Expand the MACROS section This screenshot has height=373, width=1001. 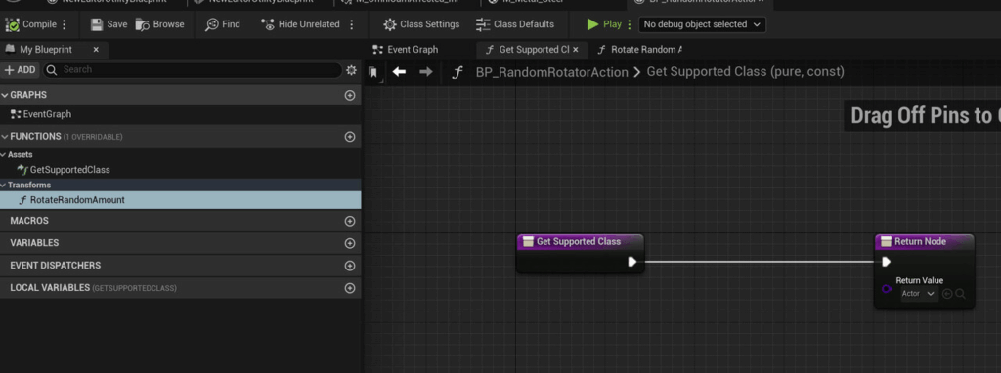coord(29,221)
